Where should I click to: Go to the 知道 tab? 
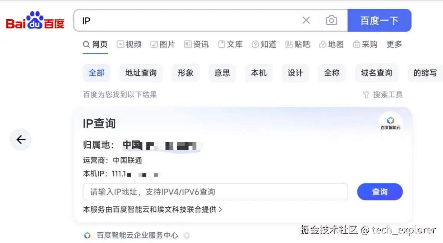coord(264,44)
